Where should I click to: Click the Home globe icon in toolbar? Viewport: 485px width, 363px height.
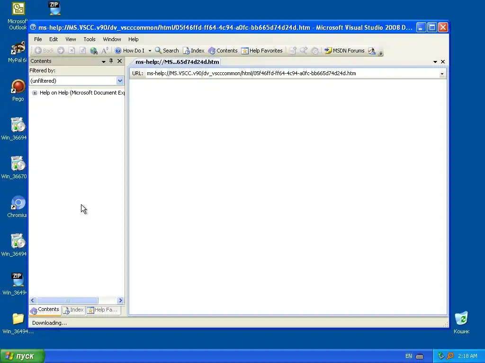(x=93, y=51)
